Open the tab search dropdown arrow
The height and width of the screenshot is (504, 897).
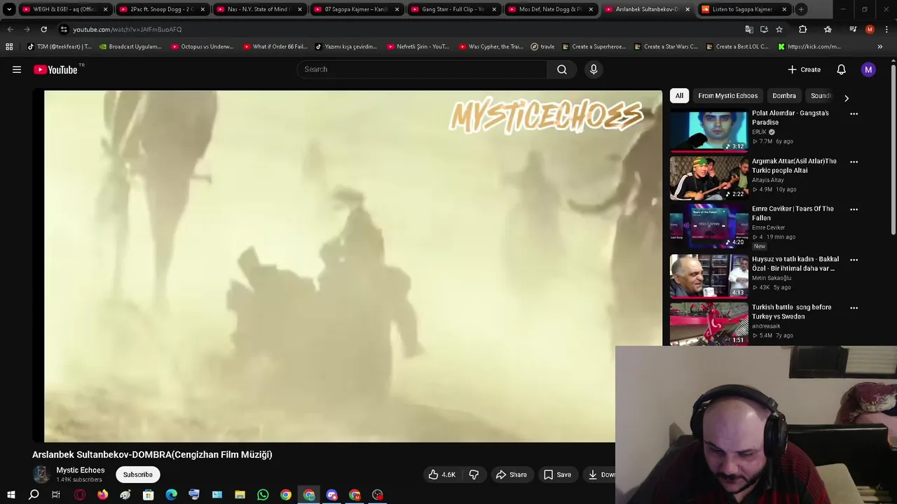pos(9,9)
